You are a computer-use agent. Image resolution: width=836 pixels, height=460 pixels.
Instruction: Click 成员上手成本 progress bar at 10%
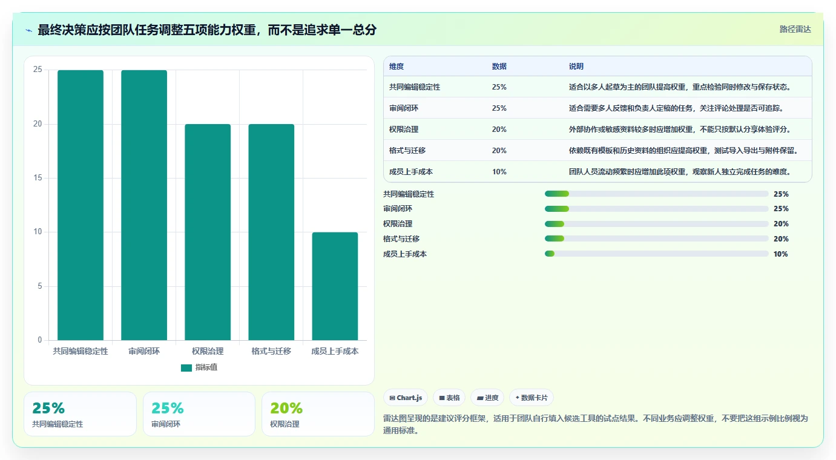pyautogui.click(x=657, y=254)
